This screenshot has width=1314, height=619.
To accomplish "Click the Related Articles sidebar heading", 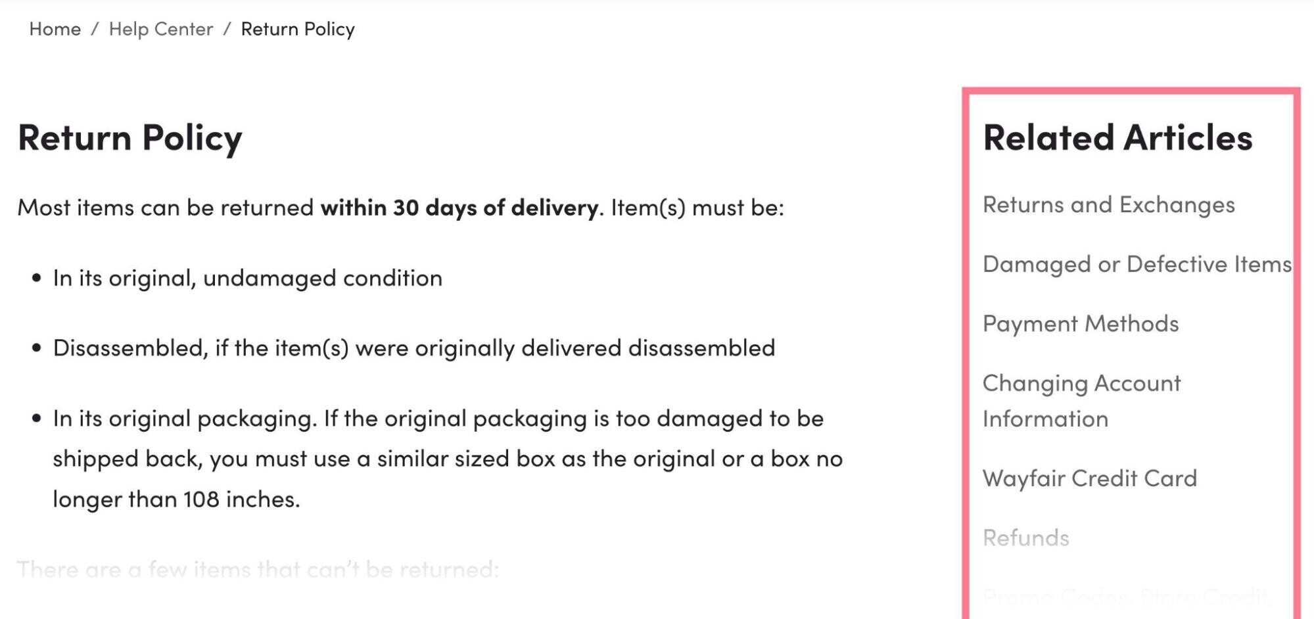I will click(x=1117, y=138).
